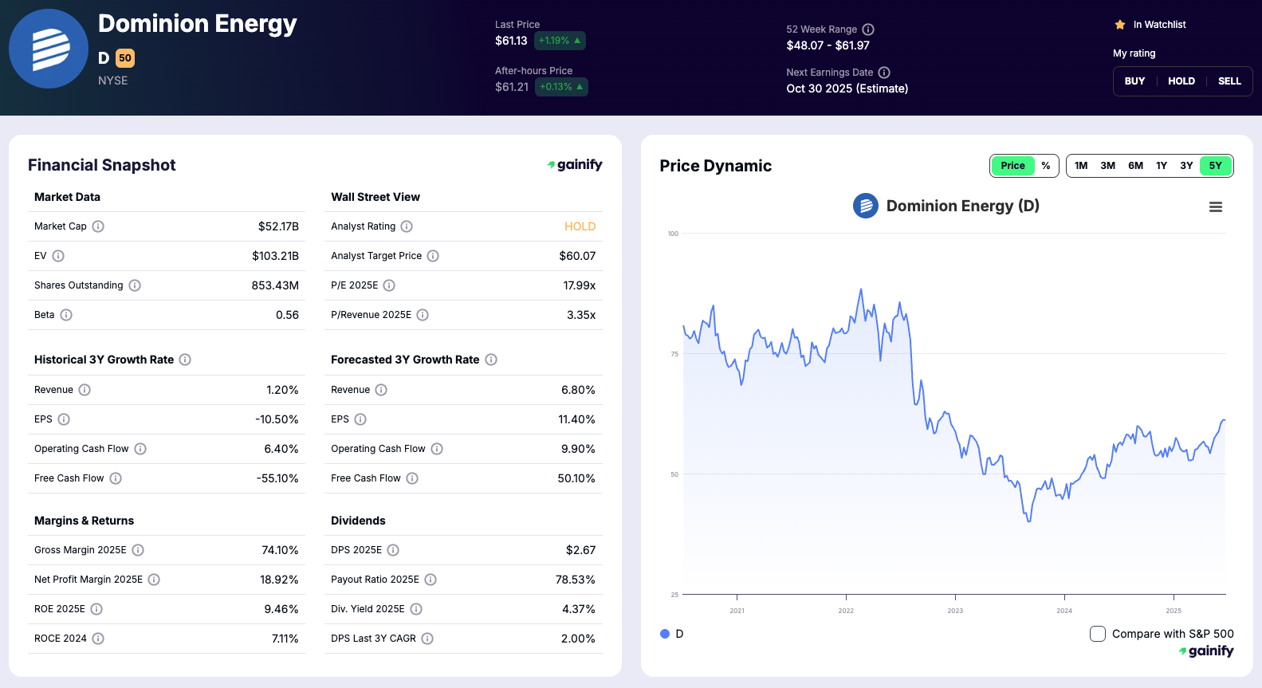This screenshot has width=1262, height=688.
Task: Click the Payout Ratio 2025E info icon
Action: [x=430, y=580]
